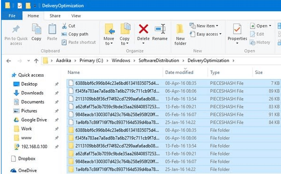Viewport: 281px width, 174px height.
Task: Select 26 KB PIECESHASH file 2113109bb8f36cf7...
Action: coord(174,99)
